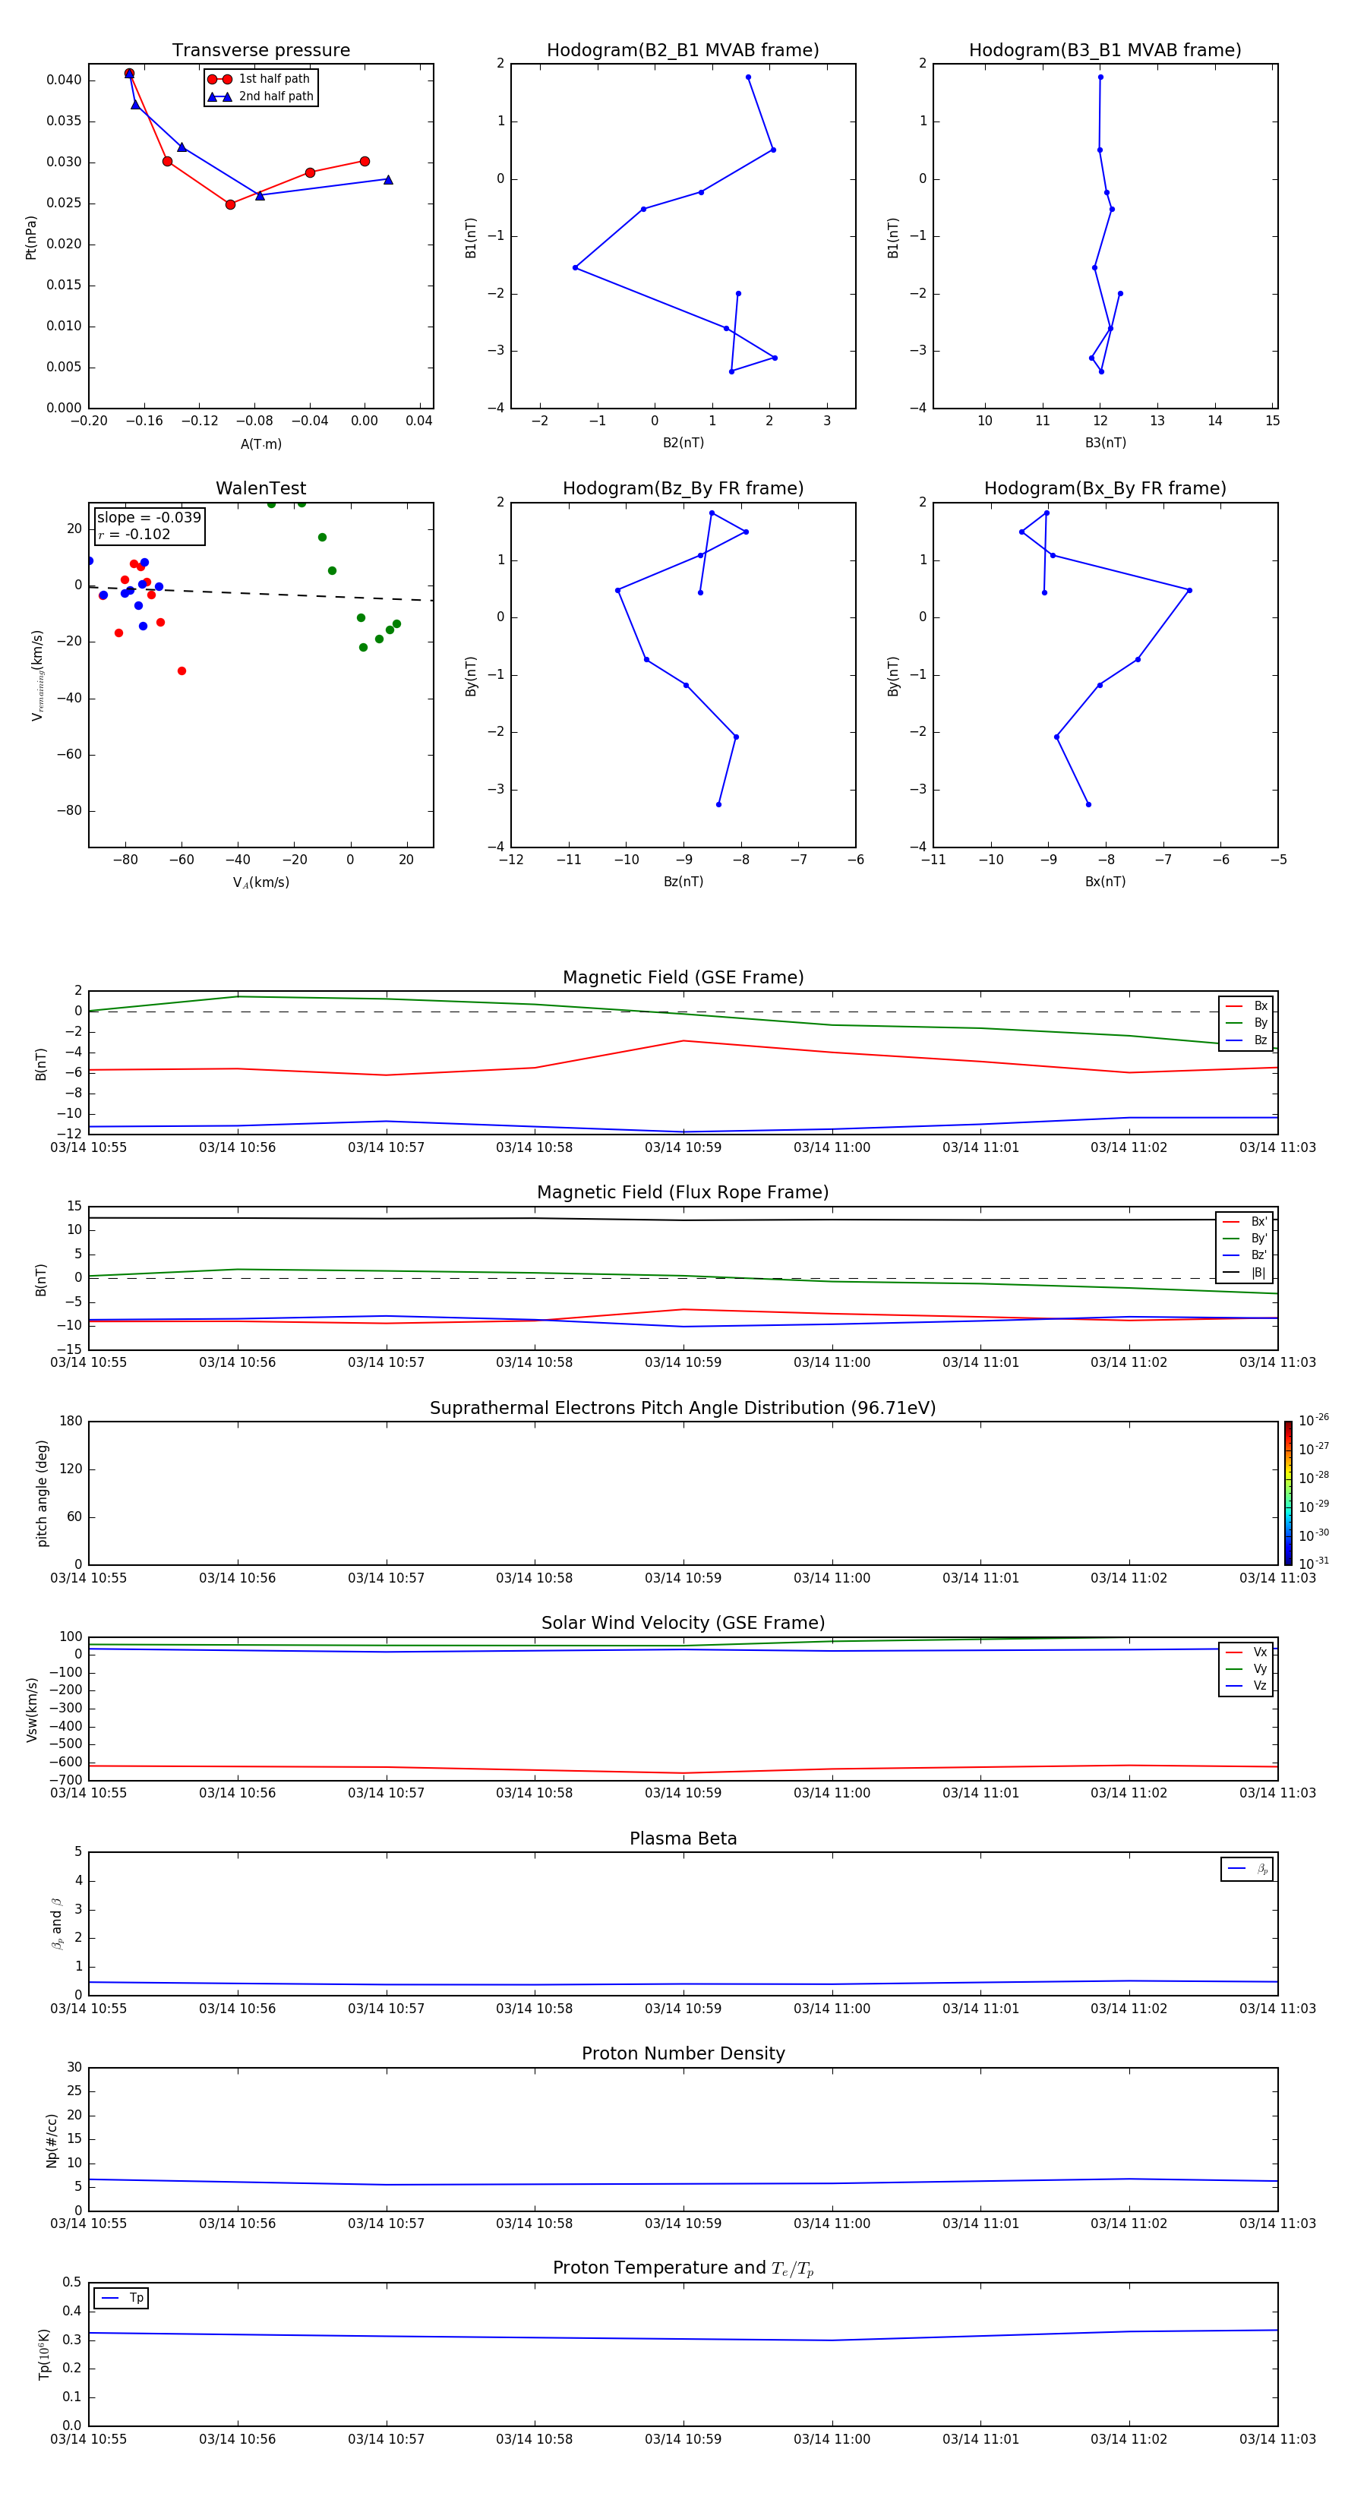Select "|B|" in the Flux Rope legend
The image size is (1367, 2506).
[1245, 1273]
